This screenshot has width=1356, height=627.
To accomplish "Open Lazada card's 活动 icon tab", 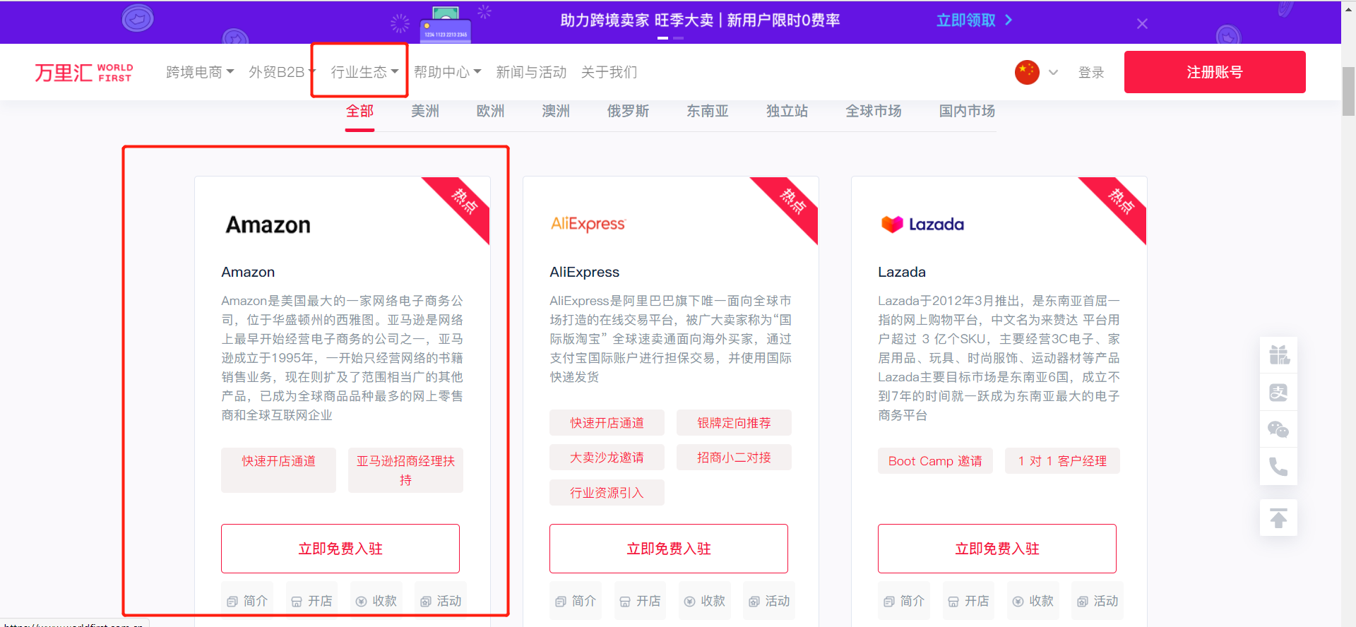I will pyautogui.click(x=1098, y=601).
